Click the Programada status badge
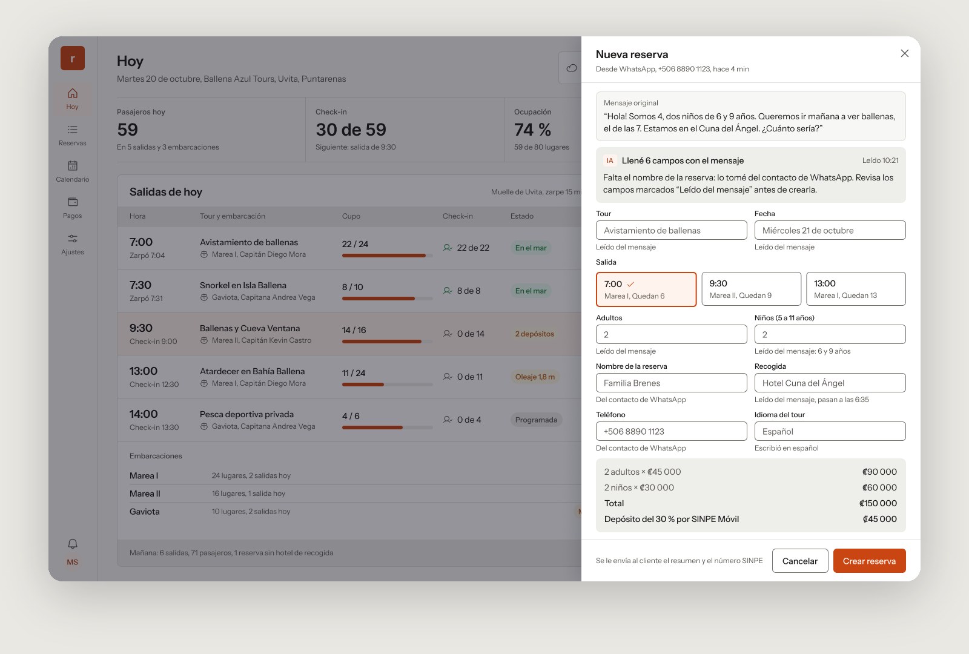 pos(536,420)
